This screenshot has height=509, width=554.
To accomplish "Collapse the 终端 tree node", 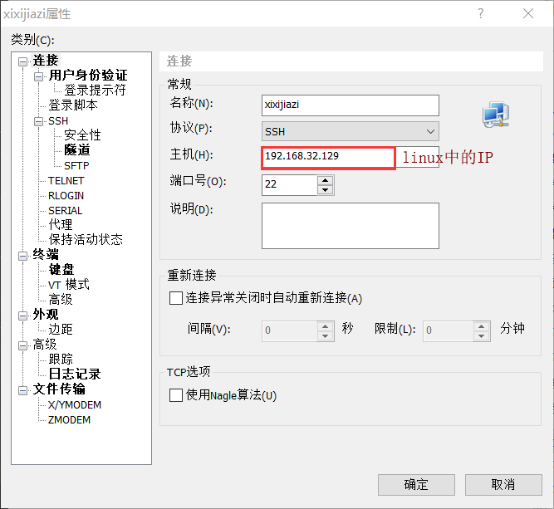I will [x=22, y=256].
